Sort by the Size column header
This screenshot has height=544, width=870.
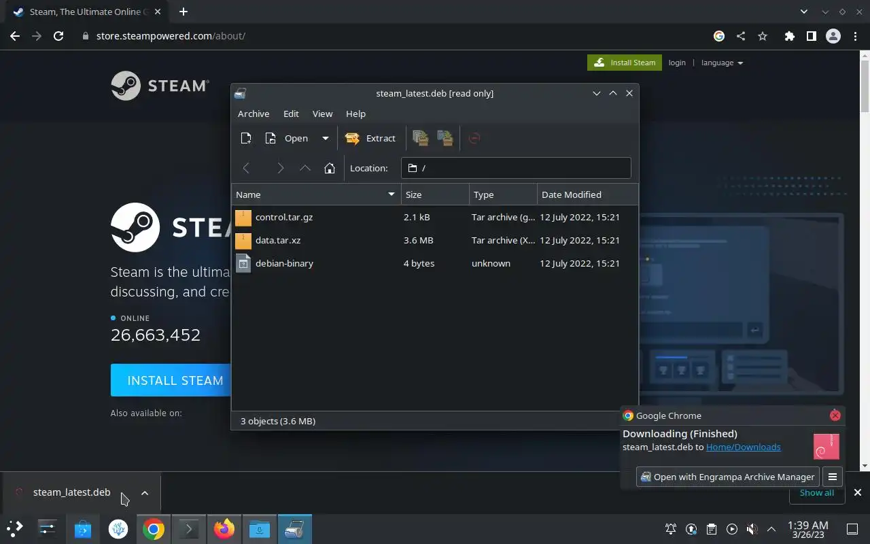(435, 194)
